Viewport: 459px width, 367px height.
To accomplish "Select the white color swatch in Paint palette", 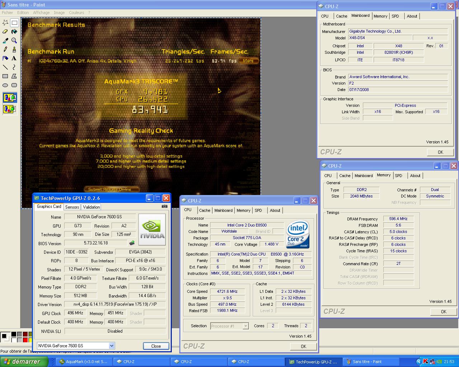I will 14,340.
